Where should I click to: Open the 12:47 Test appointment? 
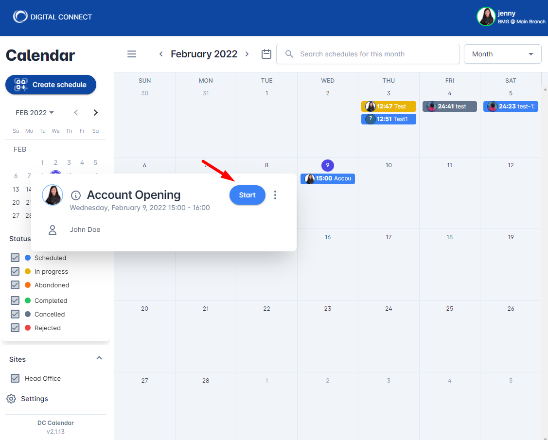(389, 106)
